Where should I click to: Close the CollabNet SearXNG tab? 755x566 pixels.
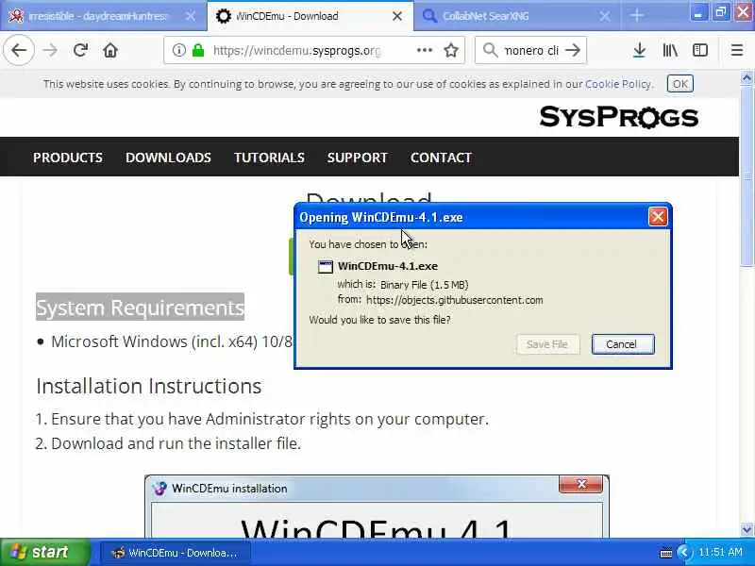[605, 16]
